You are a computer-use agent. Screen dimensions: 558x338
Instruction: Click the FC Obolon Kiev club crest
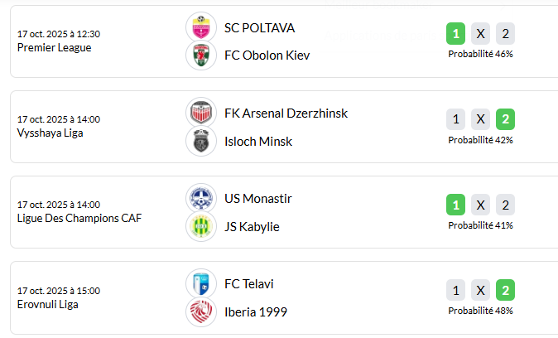tap(201, 56)
